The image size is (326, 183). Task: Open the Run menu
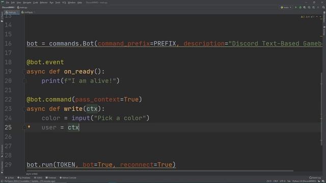[51, 3]
